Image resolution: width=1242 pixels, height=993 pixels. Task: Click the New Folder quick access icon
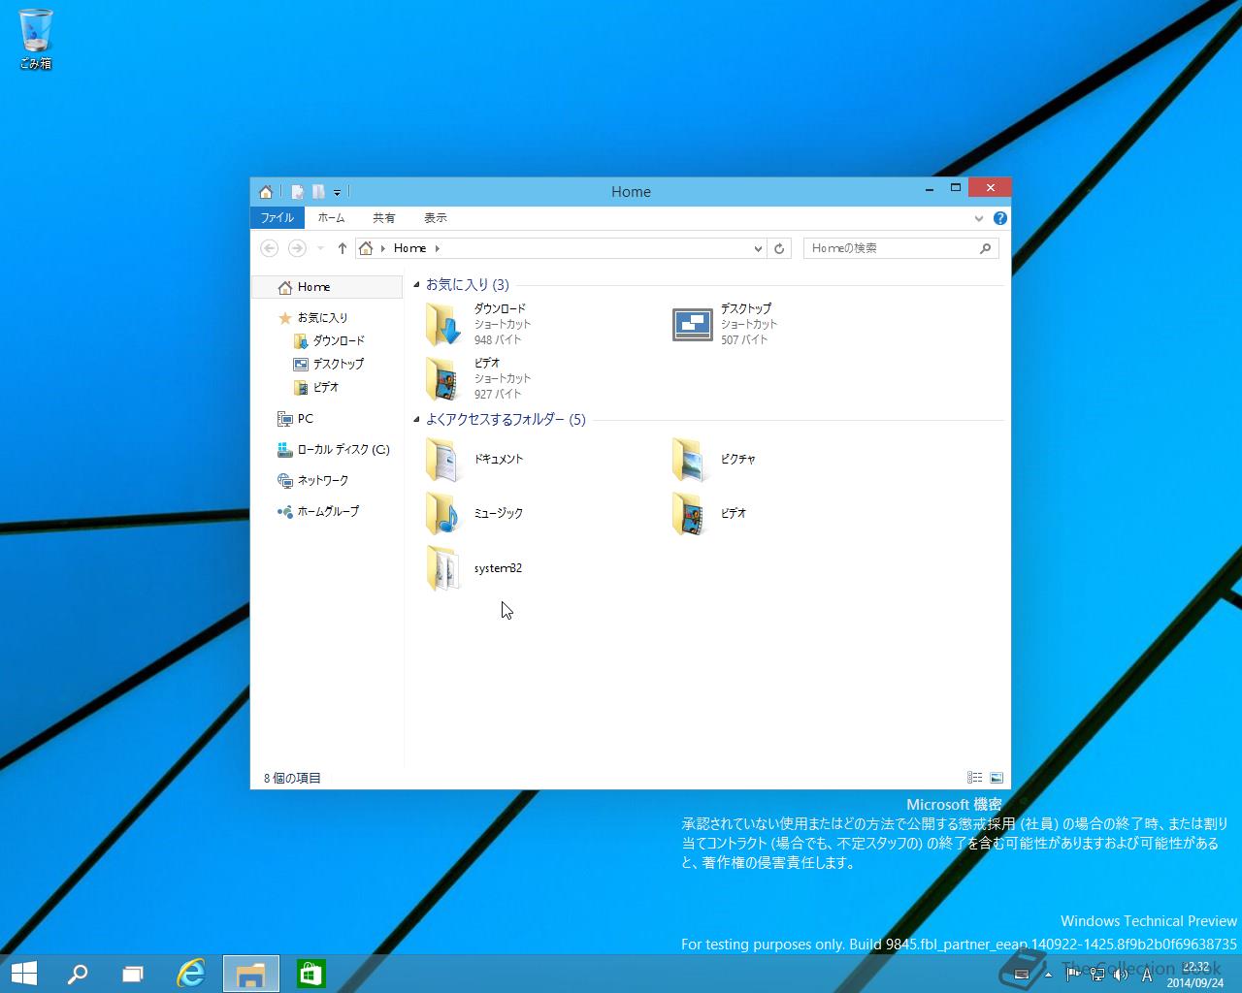point(318,192)
